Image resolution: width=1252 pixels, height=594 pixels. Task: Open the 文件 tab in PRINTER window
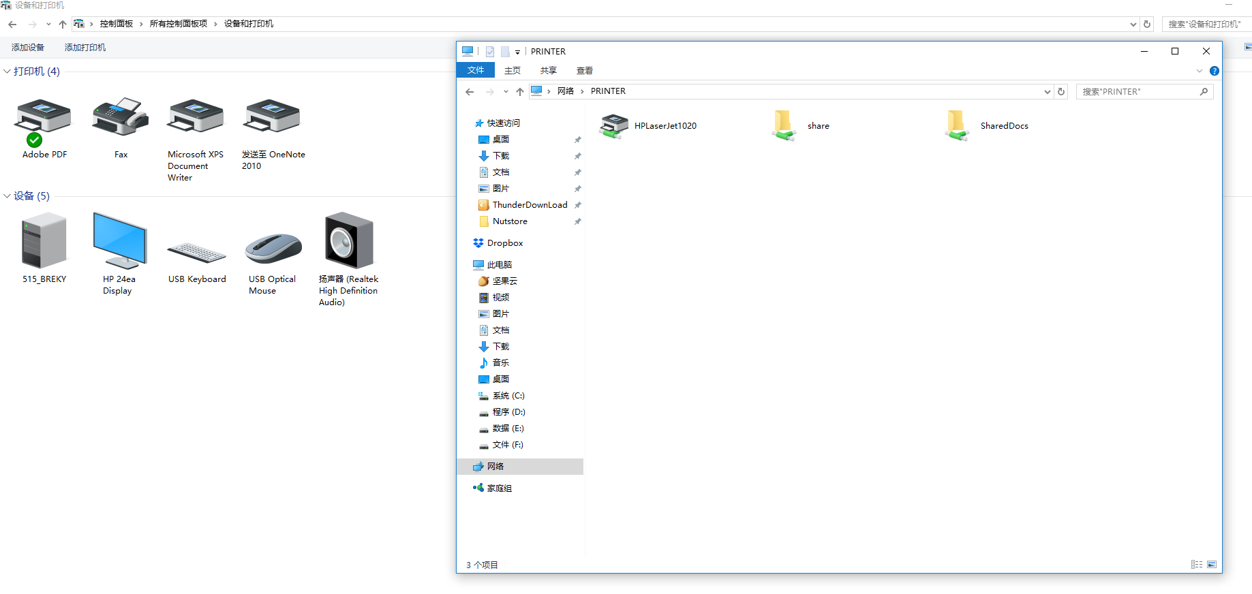click(x=476, y=70)
